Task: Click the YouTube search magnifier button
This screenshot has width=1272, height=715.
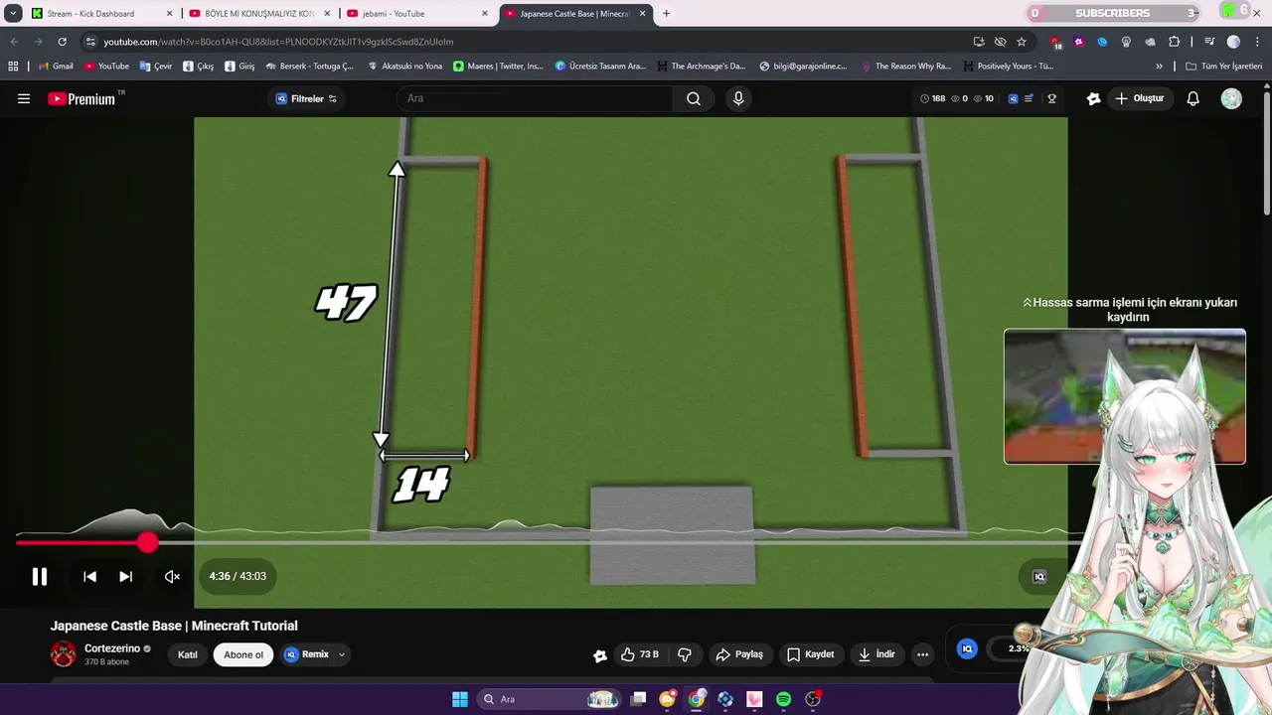Action: coord(694,98)
